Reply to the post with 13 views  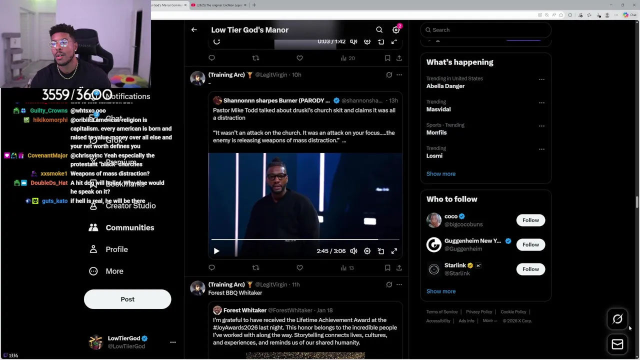211,268
